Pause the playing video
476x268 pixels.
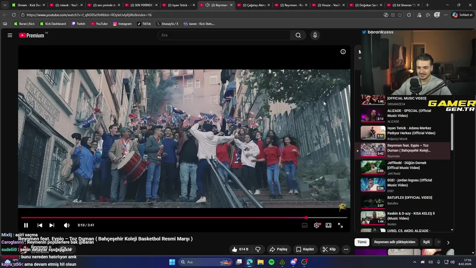point(26,225)
